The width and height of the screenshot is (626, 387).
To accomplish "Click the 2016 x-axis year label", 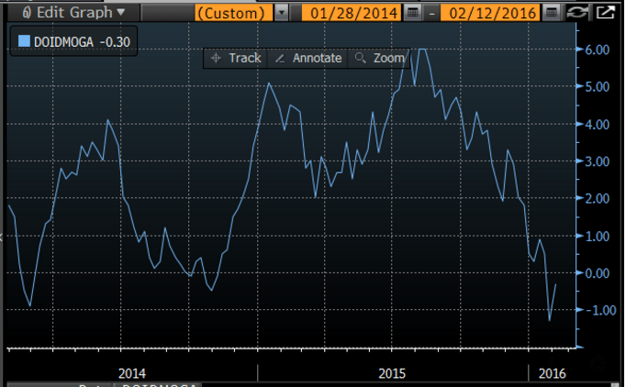I will click(553, 373).
